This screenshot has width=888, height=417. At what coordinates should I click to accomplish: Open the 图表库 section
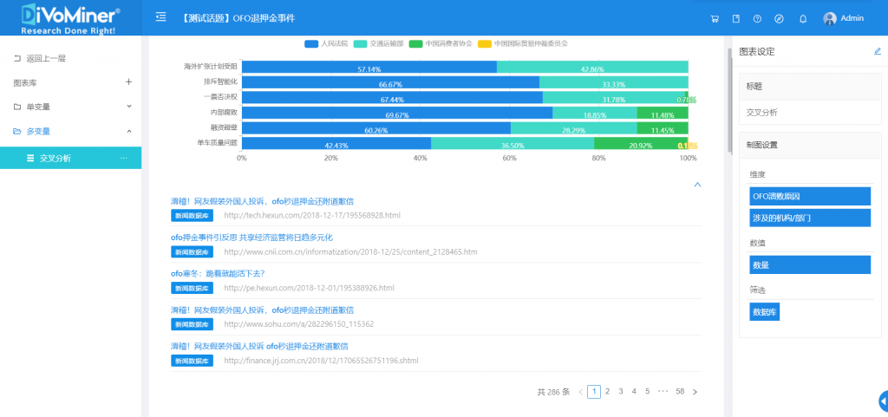[25, 82]
